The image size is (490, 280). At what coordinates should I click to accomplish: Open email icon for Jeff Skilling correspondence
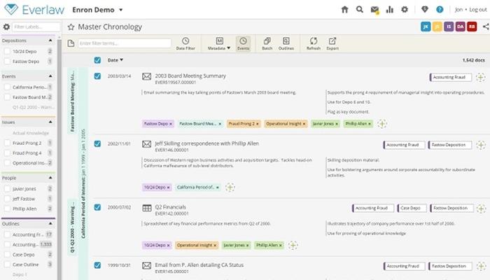[x=146, y=144]
